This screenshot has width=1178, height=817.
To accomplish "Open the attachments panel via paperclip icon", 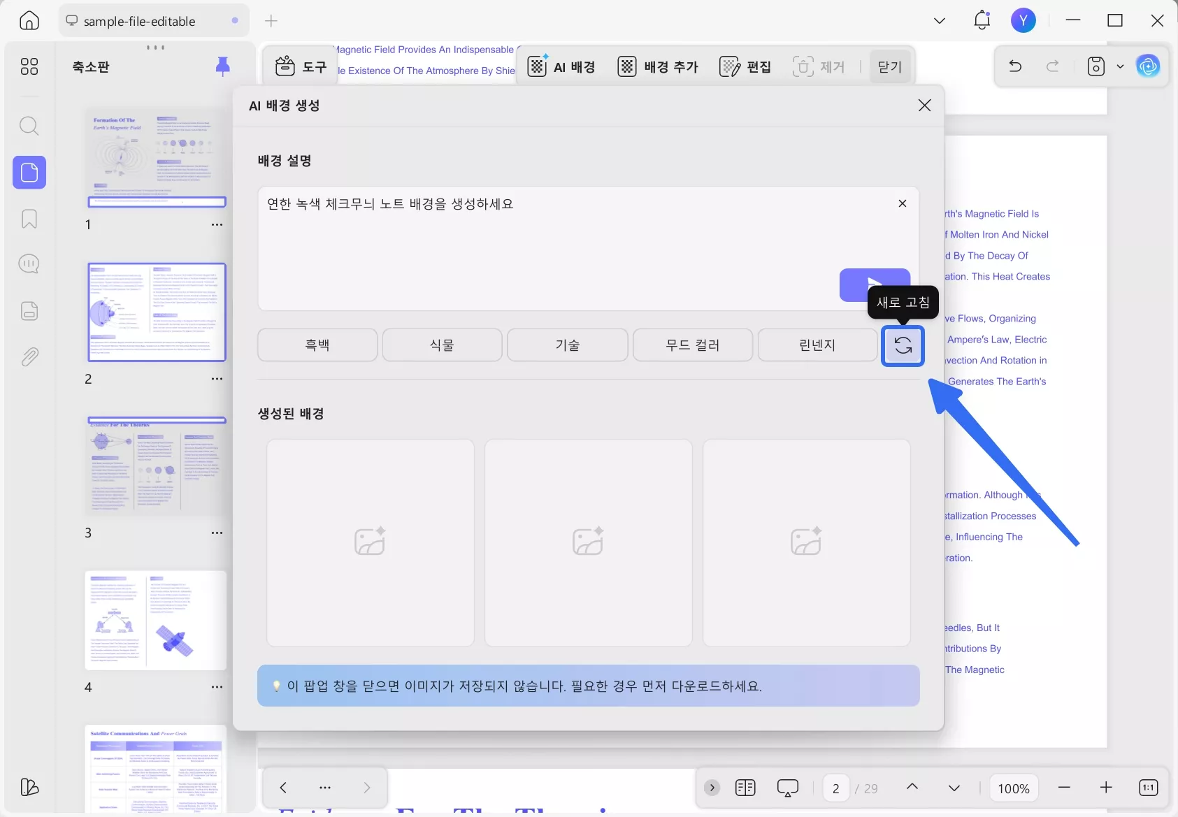I will [x=29, y=356].
